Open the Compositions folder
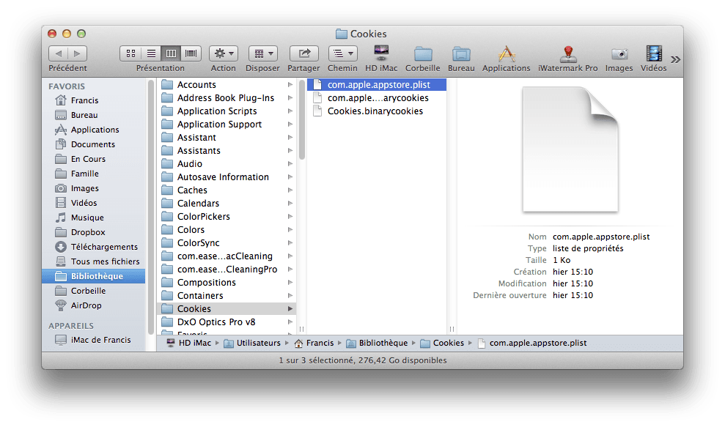This screenshot has width=725, height=427. click(x=227, y=283)
